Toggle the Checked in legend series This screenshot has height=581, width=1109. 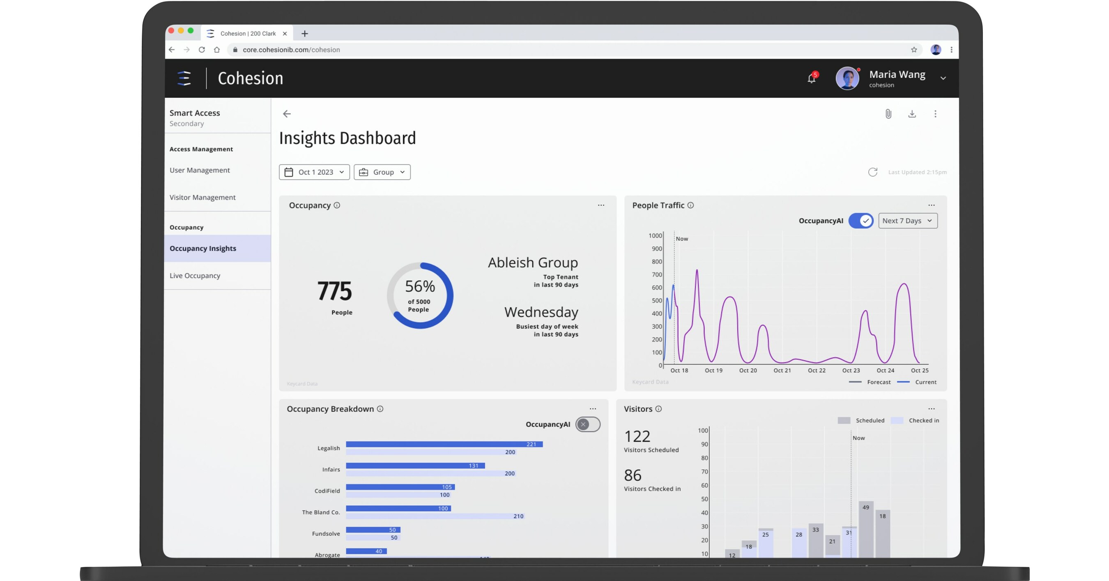point(923,420)
